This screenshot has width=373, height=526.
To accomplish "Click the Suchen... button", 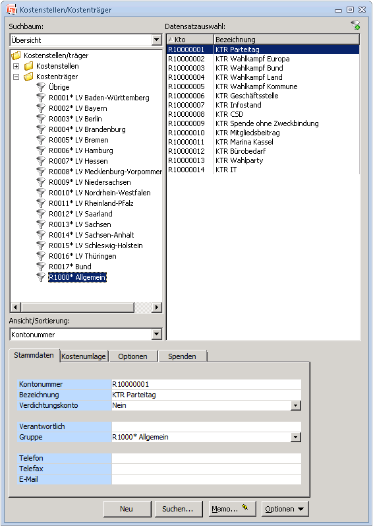I will point(178,509).
